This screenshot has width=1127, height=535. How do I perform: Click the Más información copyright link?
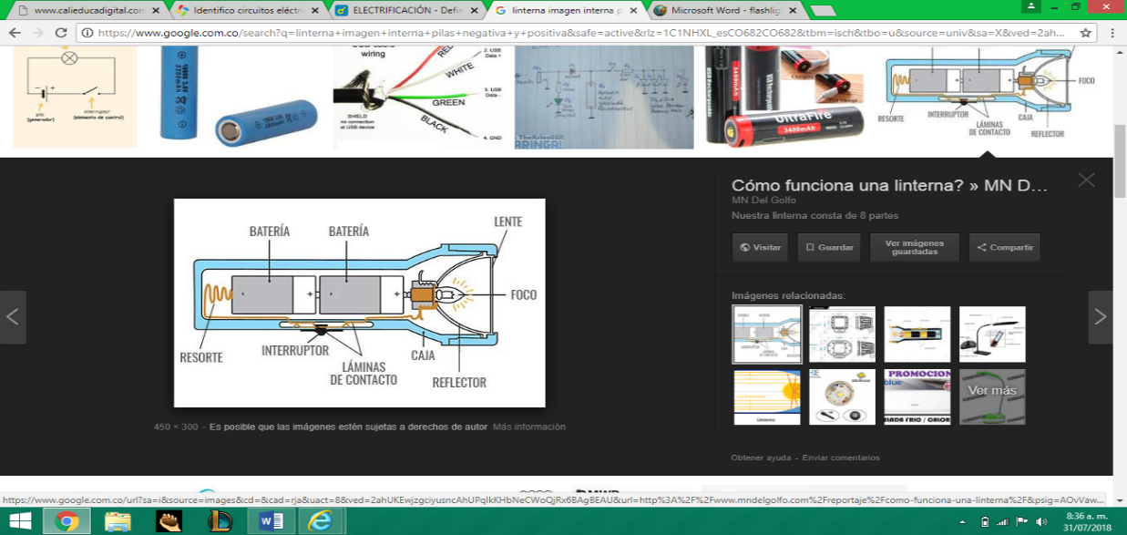[528, 427]
